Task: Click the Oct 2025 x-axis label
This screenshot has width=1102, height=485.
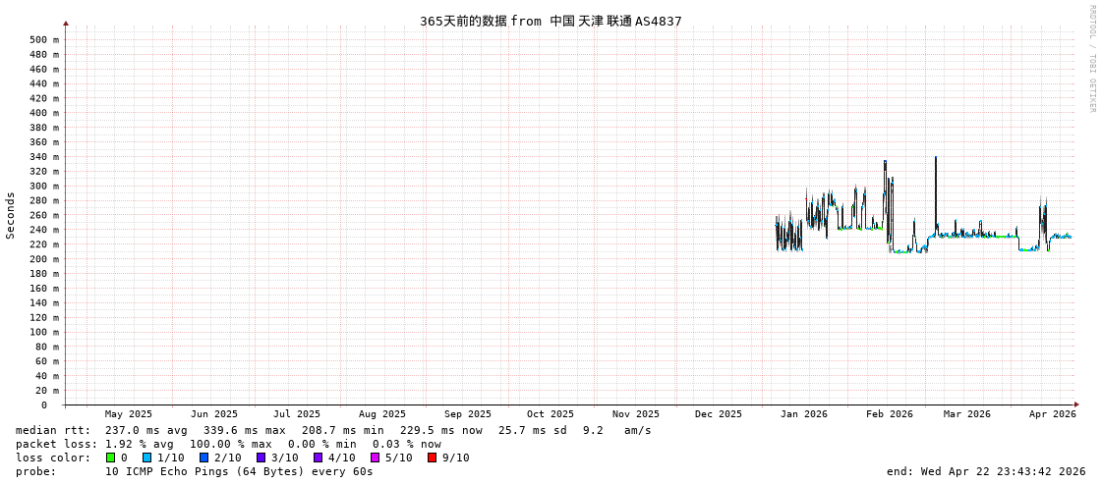Action: 550,414
